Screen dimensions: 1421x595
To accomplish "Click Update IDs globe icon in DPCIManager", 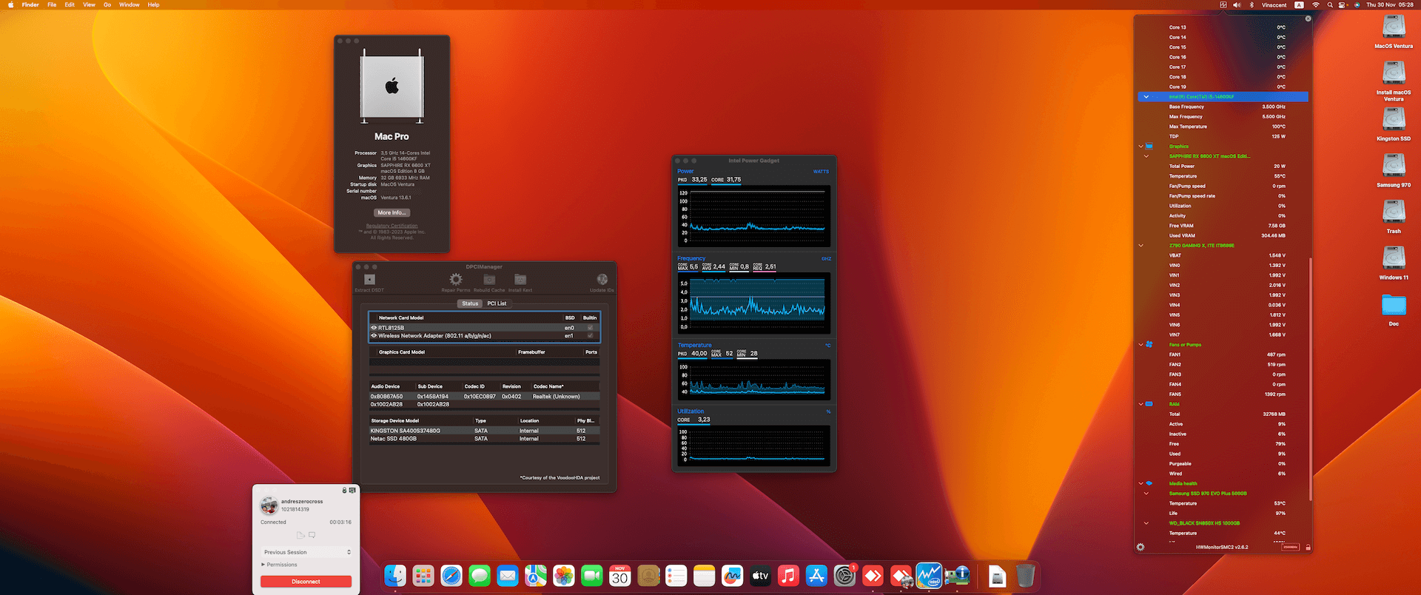I will (x=602, y=279).
